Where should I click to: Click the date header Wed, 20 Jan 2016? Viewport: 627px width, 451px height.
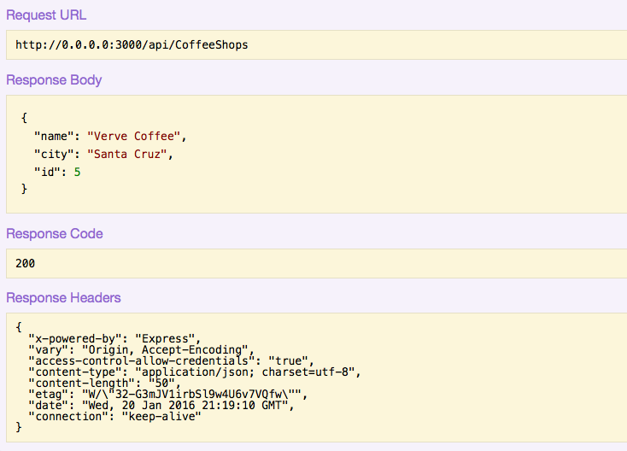click(x=161, y=406)
